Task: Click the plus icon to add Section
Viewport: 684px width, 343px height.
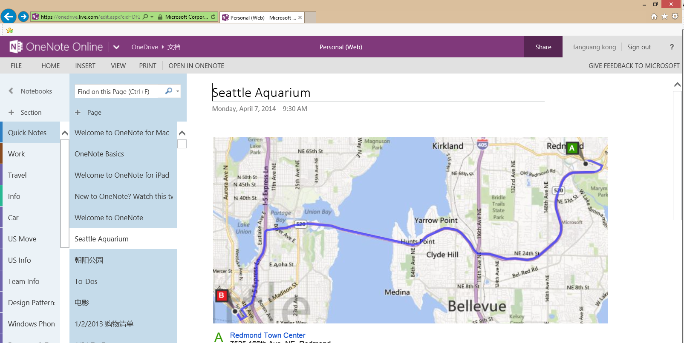Action: (x=12, y=112)
